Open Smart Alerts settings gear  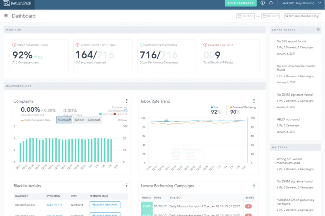coord(318,29)
